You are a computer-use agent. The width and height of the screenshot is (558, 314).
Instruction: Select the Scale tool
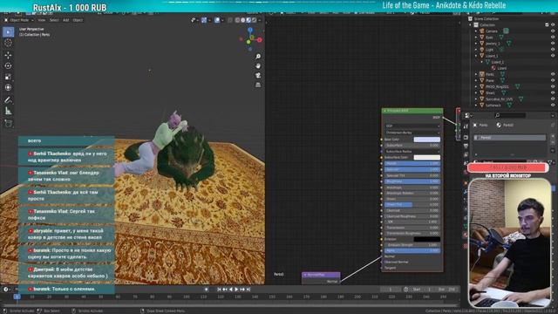(x=8, y=77)
